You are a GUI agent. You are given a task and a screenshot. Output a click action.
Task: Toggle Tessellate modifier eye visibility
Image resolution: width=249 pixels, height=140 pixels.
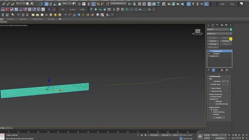(x=209, y=54)
